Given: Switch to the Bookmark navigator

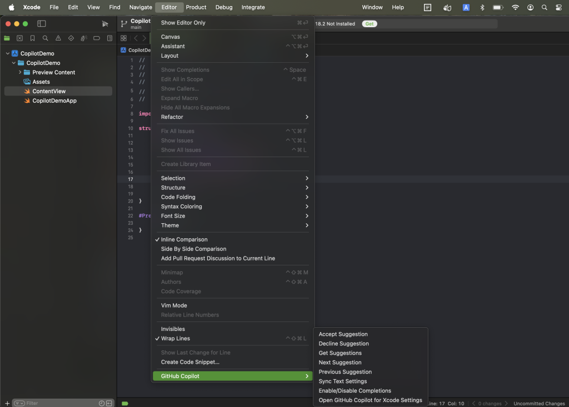Looking at the screenshot, I should (32, 38).
